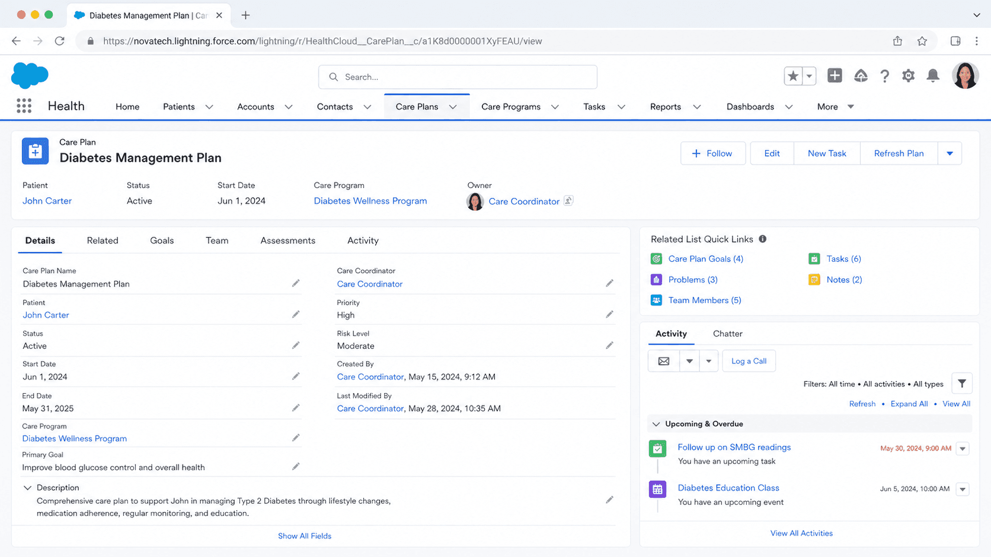Click the global Search input field
The height and width of the screenshot is (557, 991).
click(x=458, y=77)
